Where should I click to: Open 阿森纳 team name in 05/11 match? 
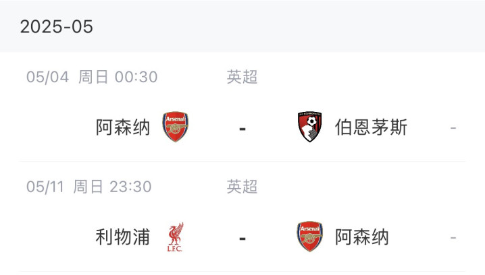[x=362, y=237]
